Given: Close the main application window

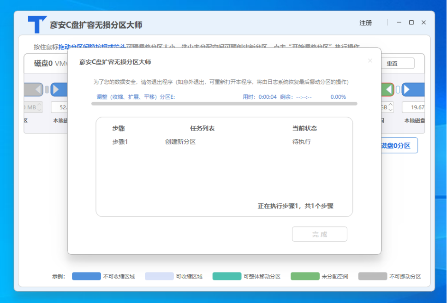Looking at the screenshot, I should coord(423,22).
